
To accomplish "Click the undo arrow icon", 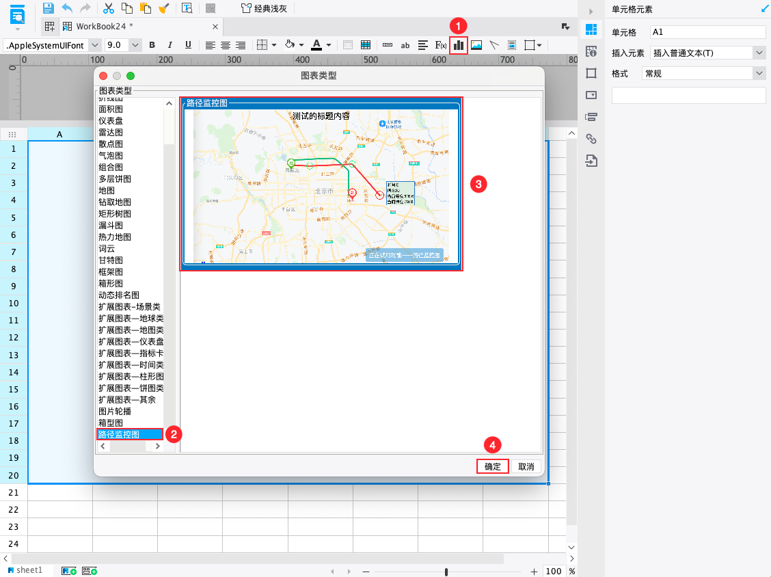I will click(67, 8).
